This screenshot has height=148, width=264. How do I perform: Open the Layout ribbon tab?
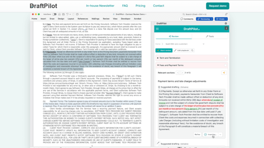pyautogui.click(x=71, y=19)
